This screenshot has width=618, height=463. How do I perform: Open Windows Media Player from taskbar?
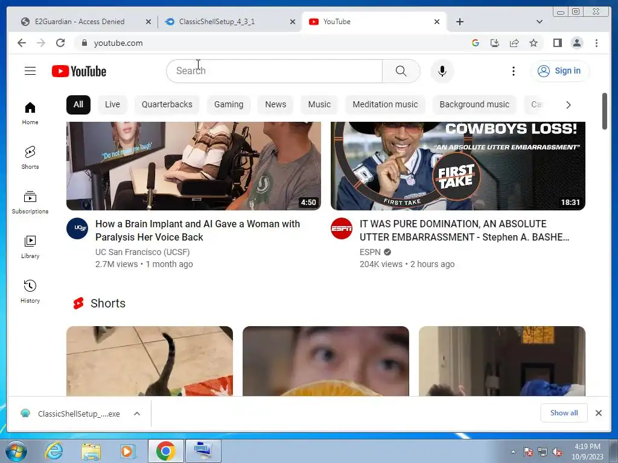click(x=127, y=451)
